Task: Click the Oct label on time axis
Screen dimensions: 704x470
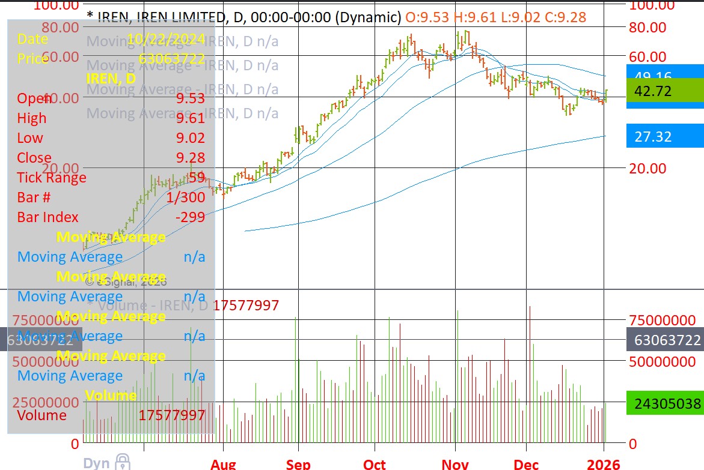Action: tap(375, 464)
